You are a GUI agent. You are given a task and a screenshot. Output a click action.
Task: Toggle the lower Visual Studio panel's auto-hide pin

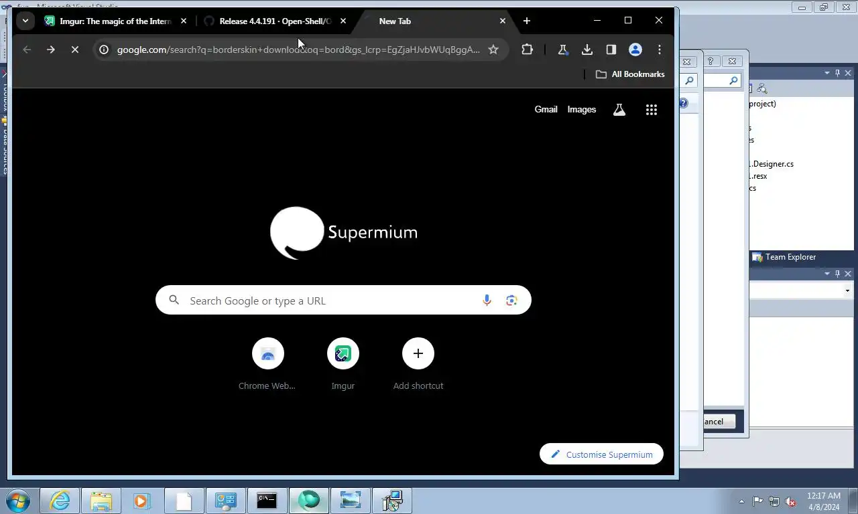pyautogui.click(x=837, y=274)
